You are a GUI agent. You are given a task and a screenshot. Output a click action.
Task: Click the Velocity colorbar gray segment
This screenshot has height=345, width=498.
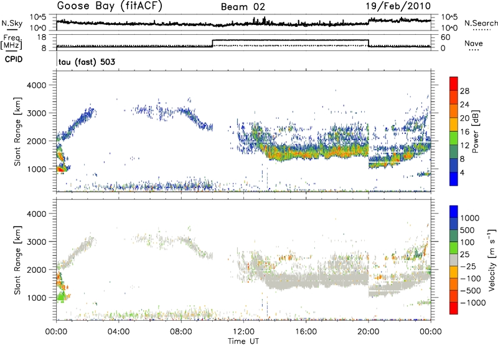click(x=454, y=260)
